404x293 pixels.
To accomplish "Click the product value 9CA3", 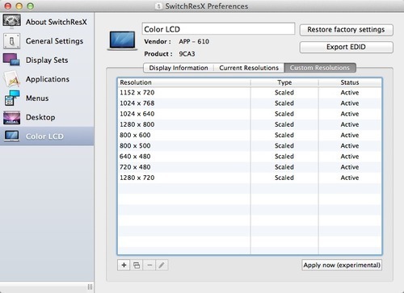I will (187, 54).
